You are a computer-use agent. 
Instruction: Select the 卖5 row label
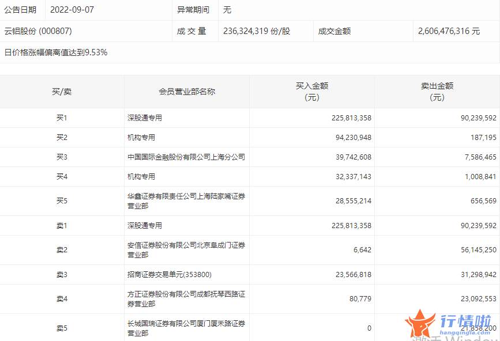pos(62,328)
